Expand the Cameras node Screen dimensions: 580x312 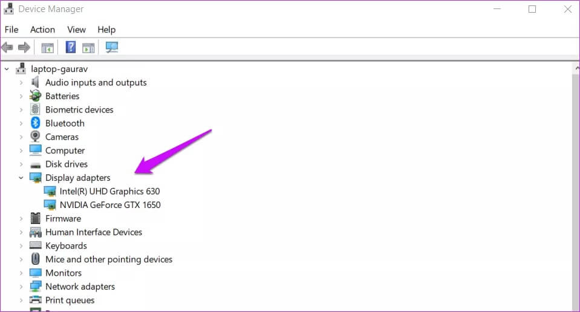click(x=21, y=137)
